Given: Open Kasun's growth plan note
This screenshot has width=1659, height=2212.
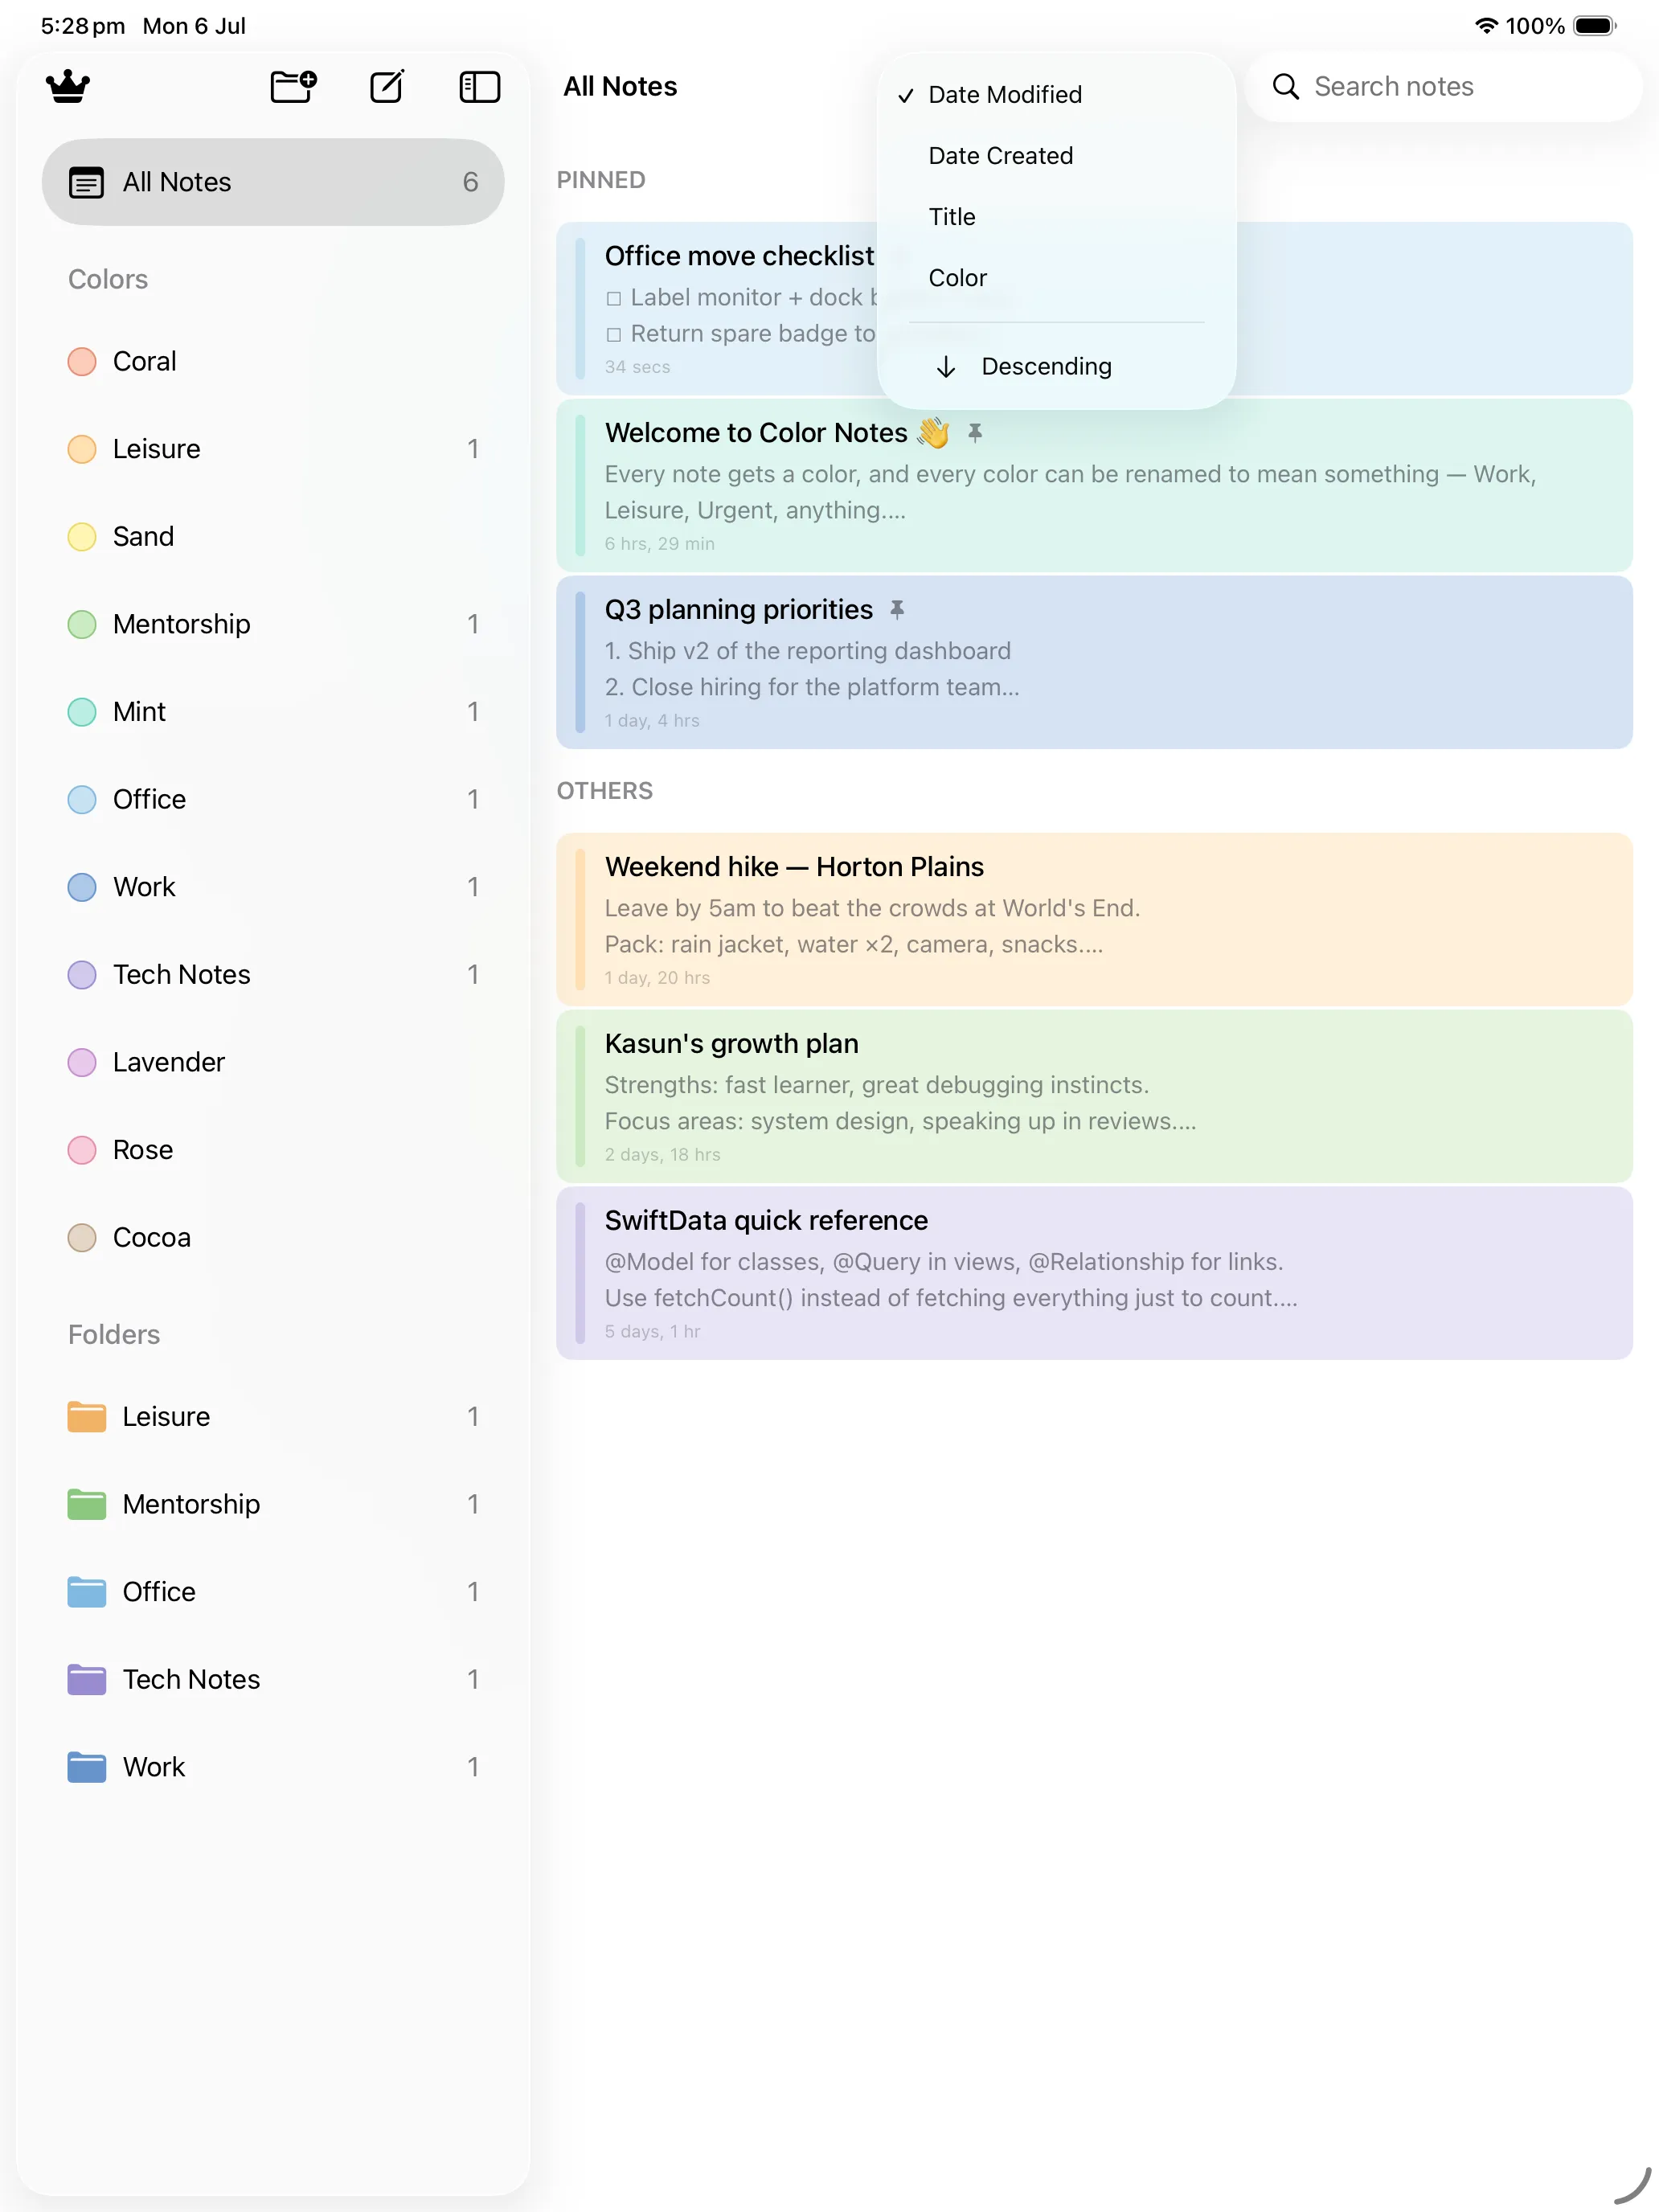Looking at the screenshot, I should (x=1095, y=1096).
